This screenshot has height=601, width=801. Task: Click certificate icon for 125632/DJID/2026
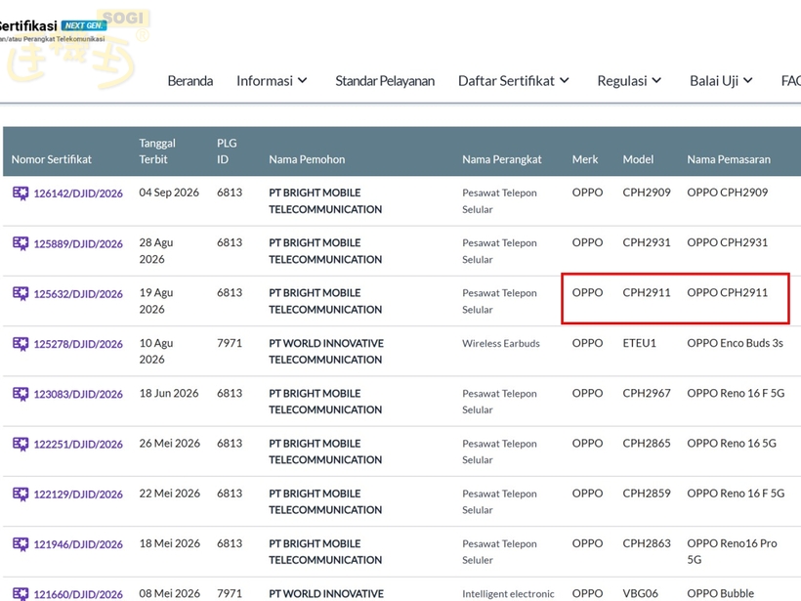point(21,293)
